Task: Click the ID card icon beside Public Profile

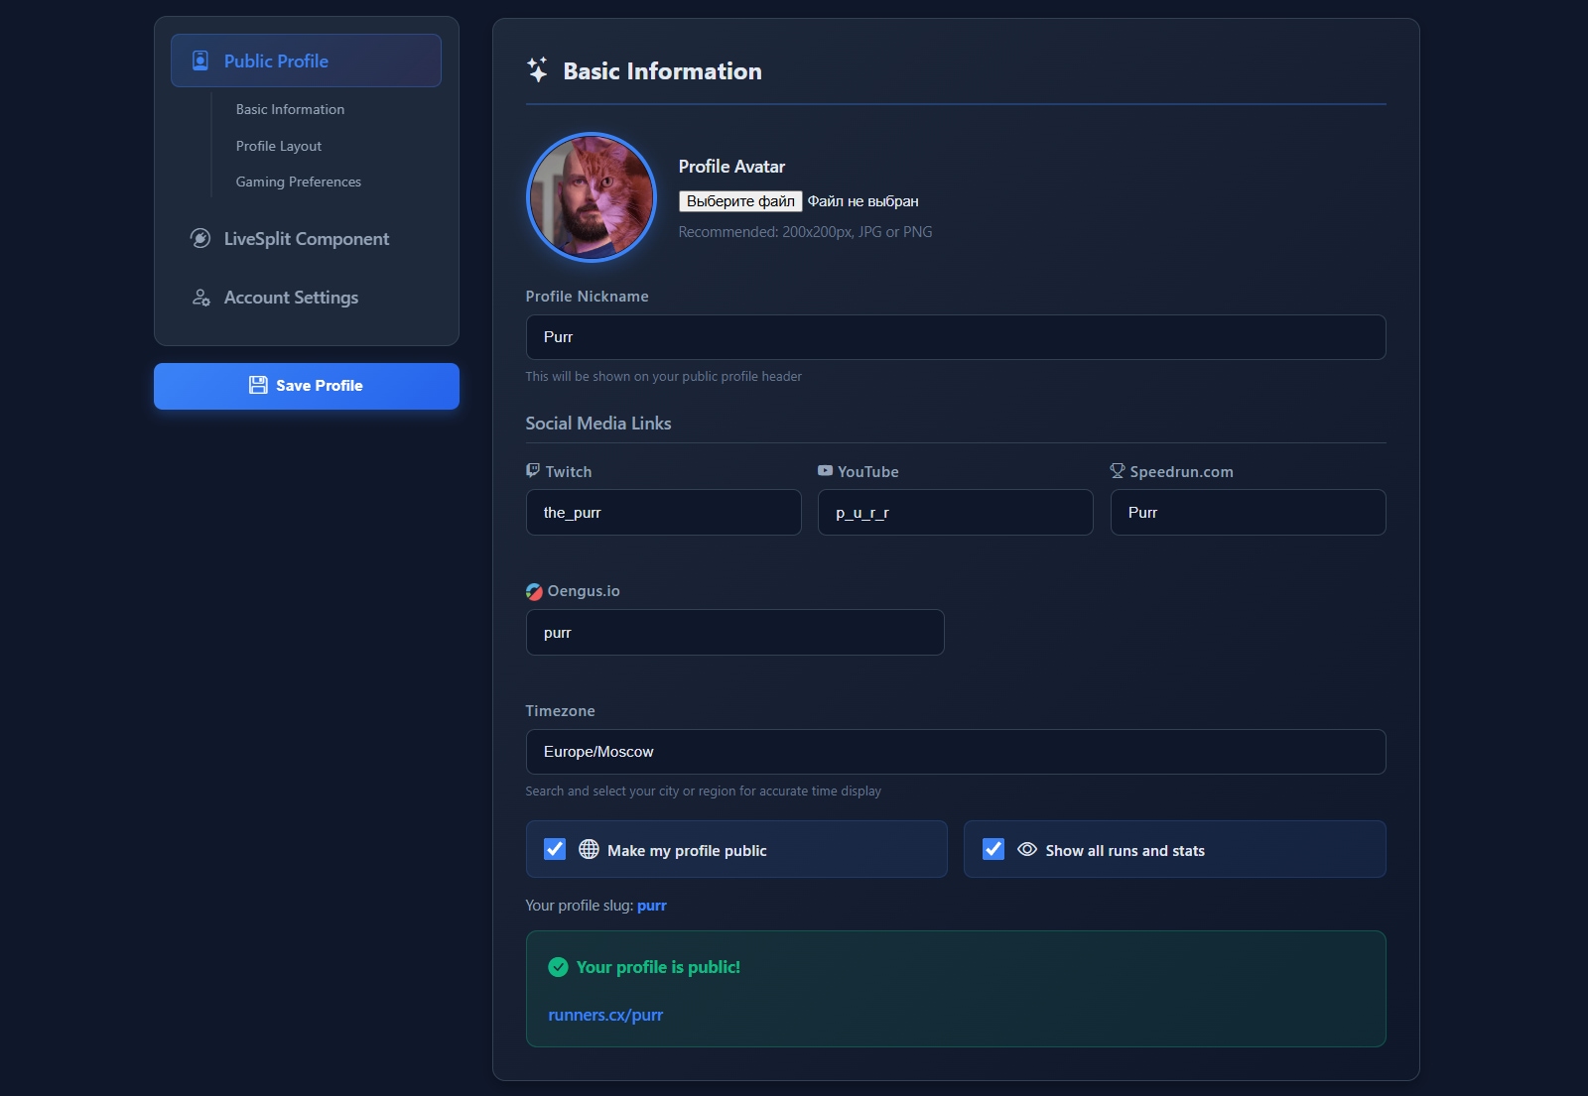Action: click(x=200, y=60)
